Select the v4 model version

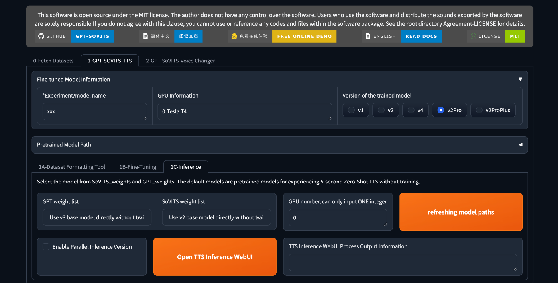[415, 110]
